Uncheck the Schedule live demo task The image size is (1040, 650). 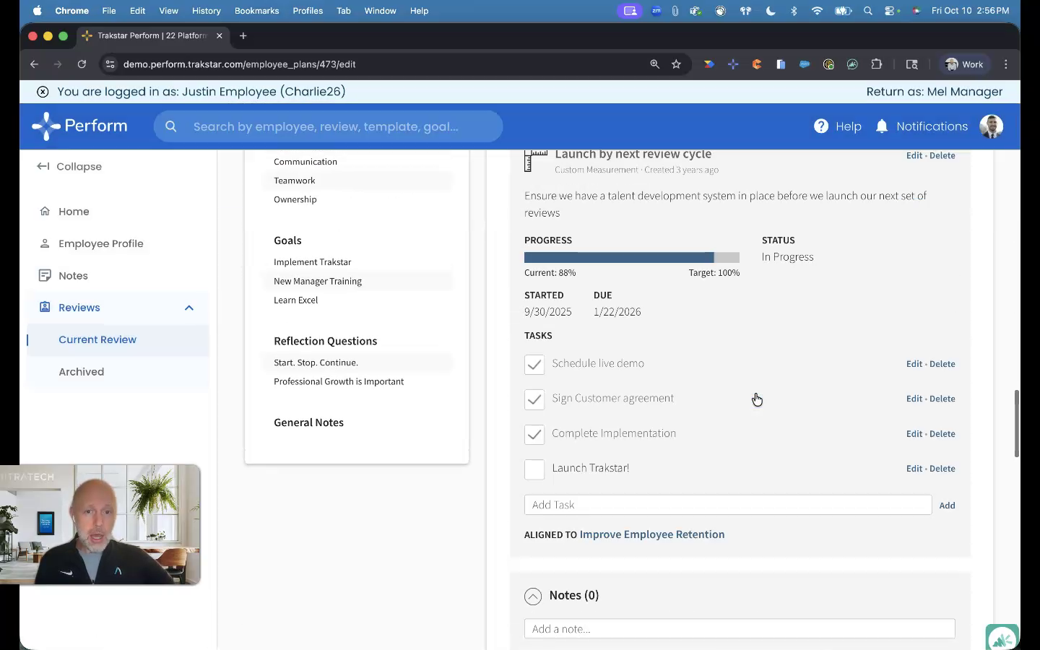[534, 365]
